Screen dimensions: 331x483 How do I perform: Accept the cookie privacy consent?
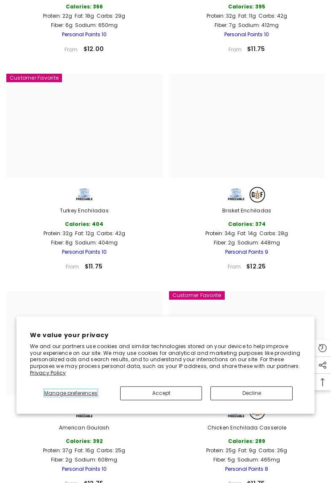161,393
